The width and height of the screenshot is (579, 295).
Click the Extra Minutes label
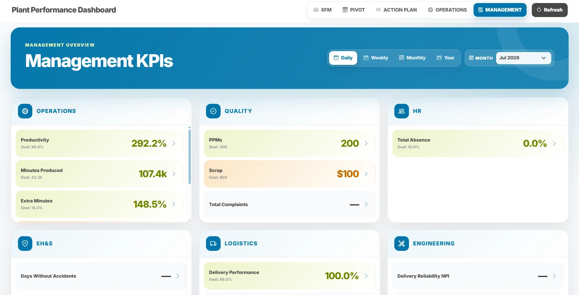[37, 201]
